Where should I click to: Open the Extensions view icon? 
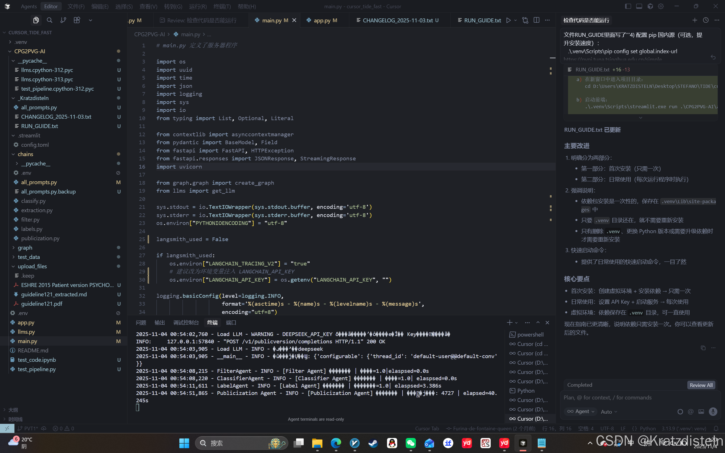coord(77,20)
